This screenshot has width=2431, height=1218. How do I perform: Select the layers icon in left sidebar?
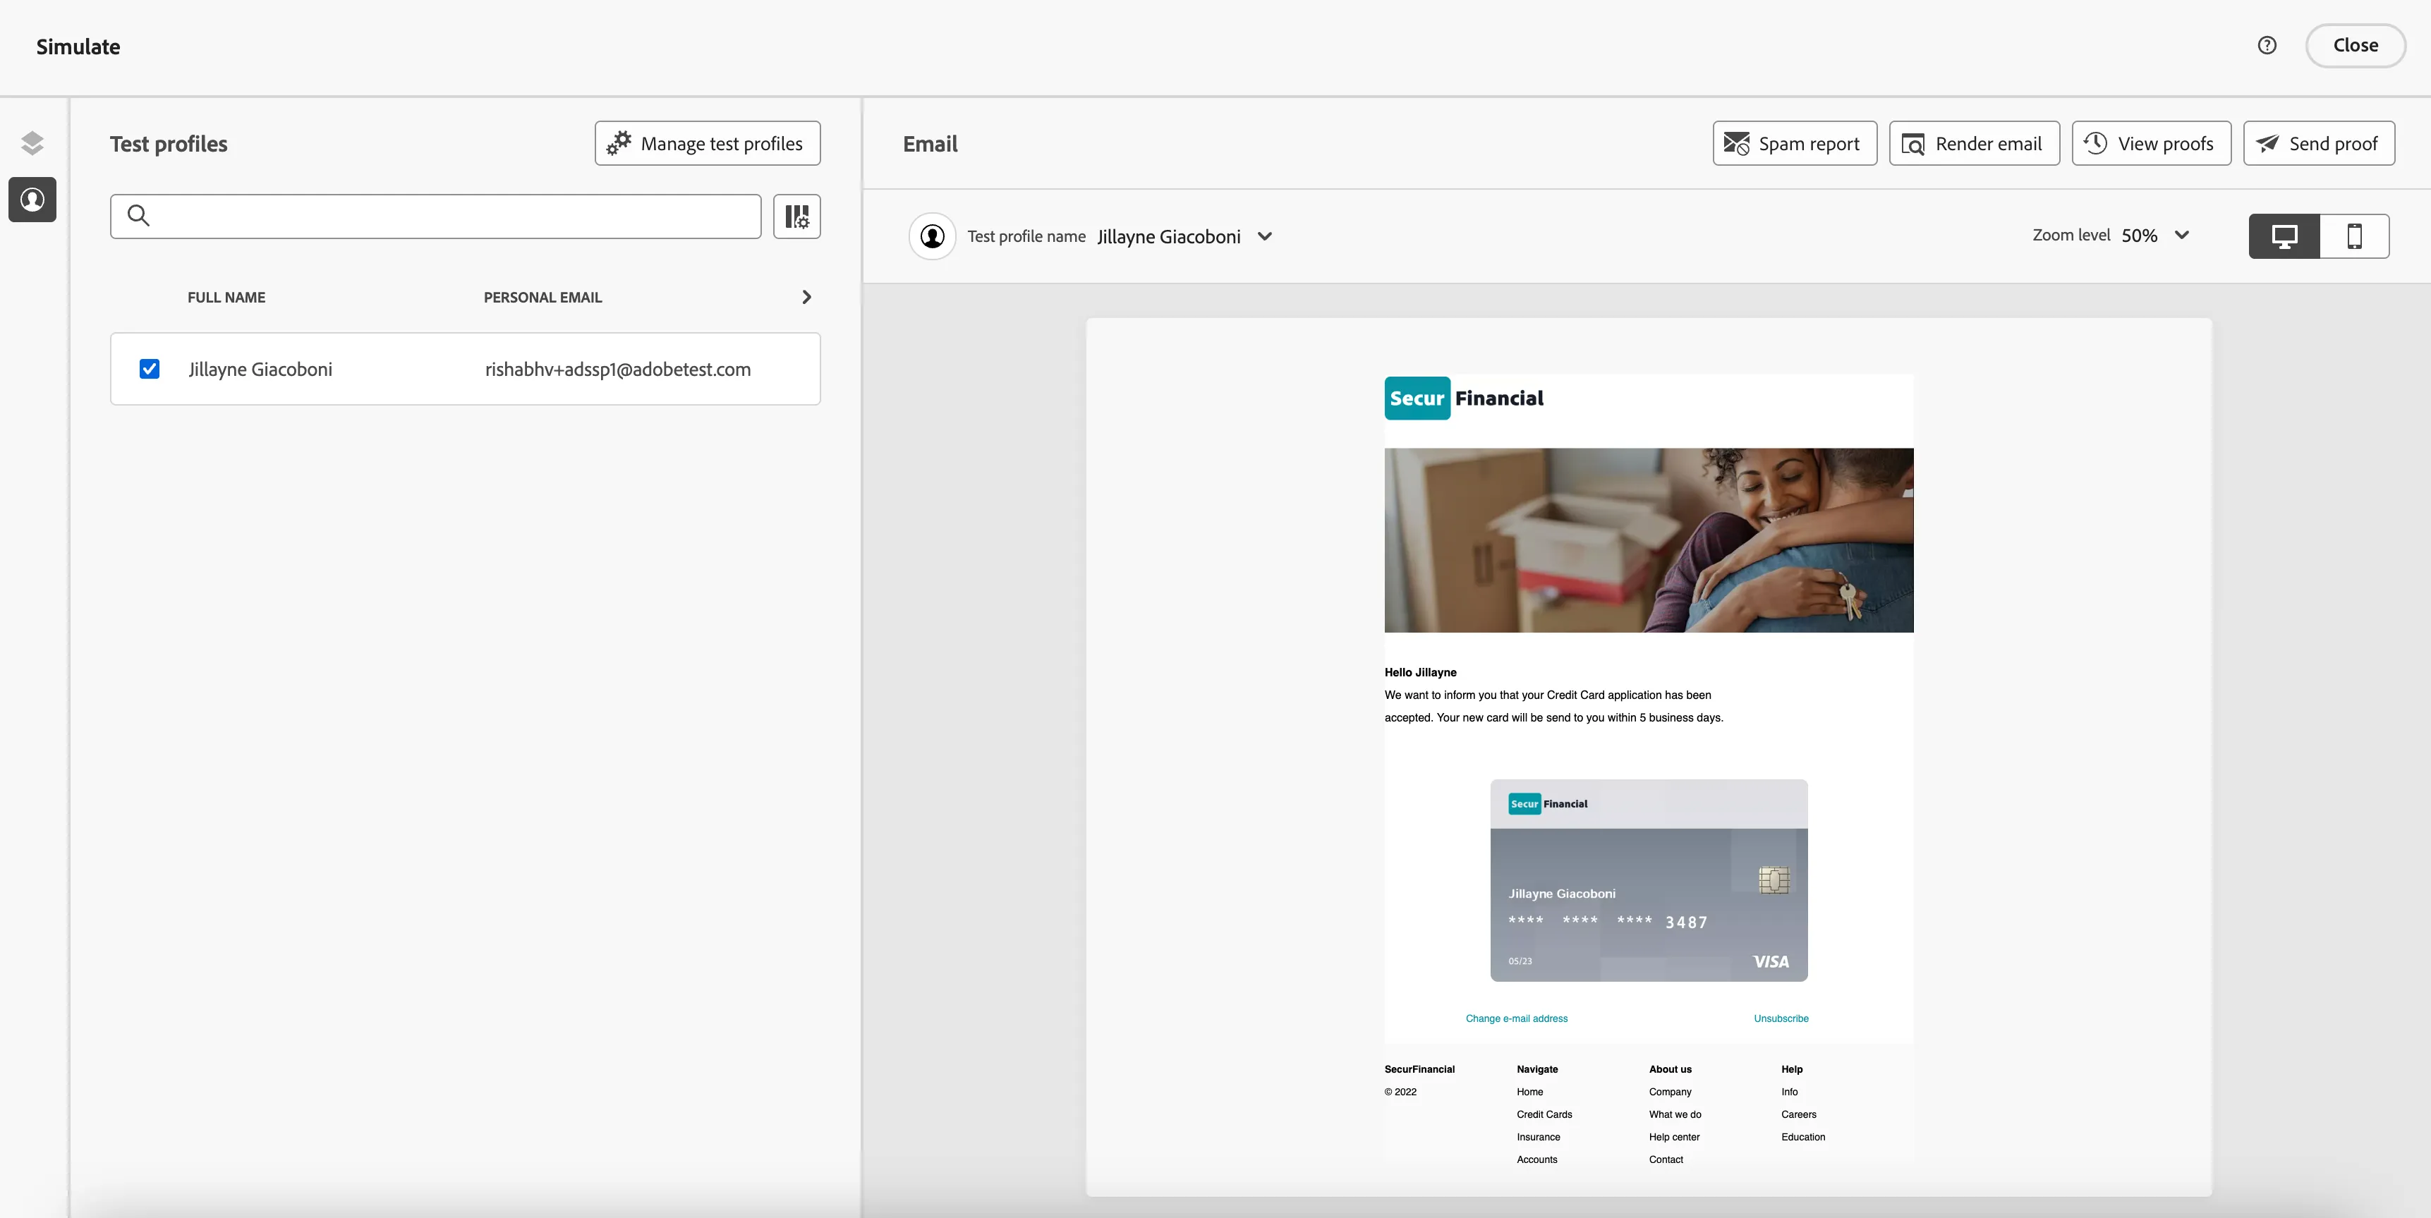(x=32, y=142)
